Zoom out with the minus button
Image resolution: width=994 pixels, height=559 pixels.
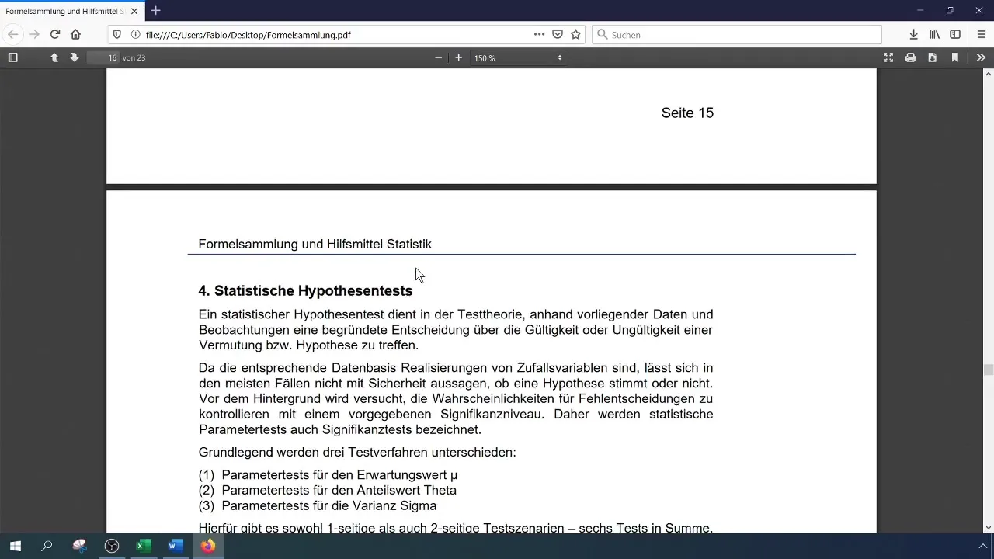click(438, 57)
